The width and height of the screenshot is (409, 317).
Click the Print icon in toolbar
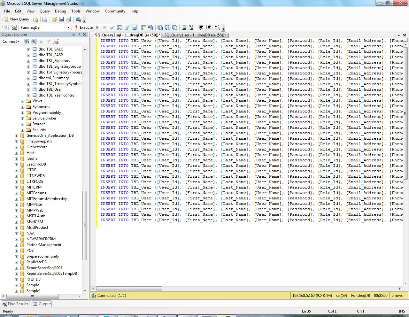tap(69, 19)
